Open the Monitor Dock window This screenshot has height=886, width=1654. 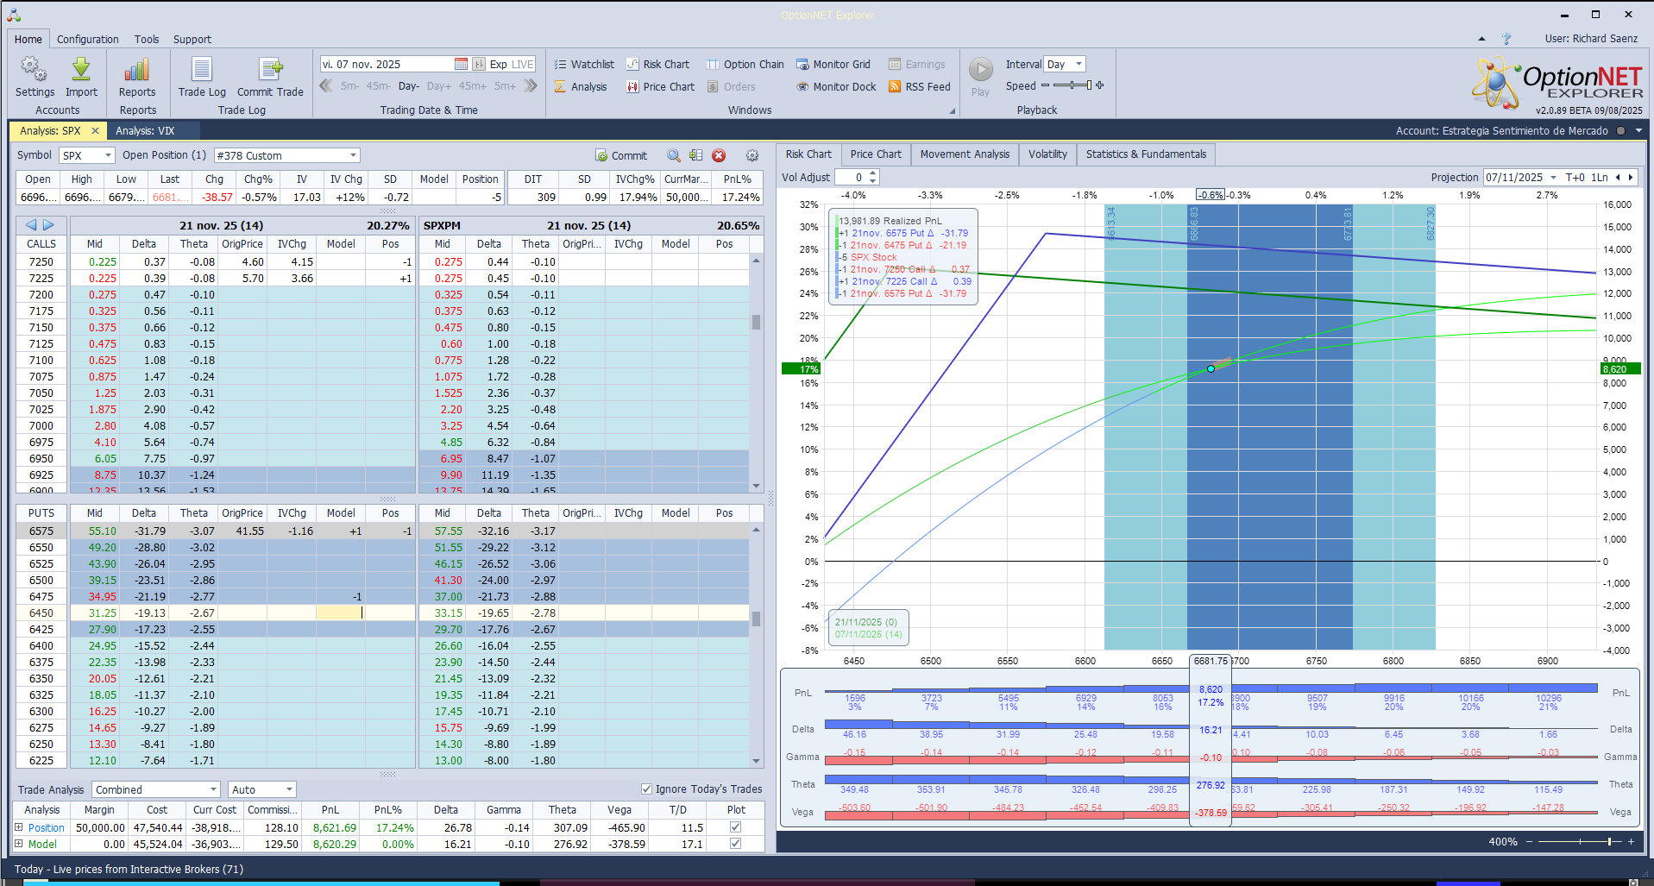click(x=836, y=86)
